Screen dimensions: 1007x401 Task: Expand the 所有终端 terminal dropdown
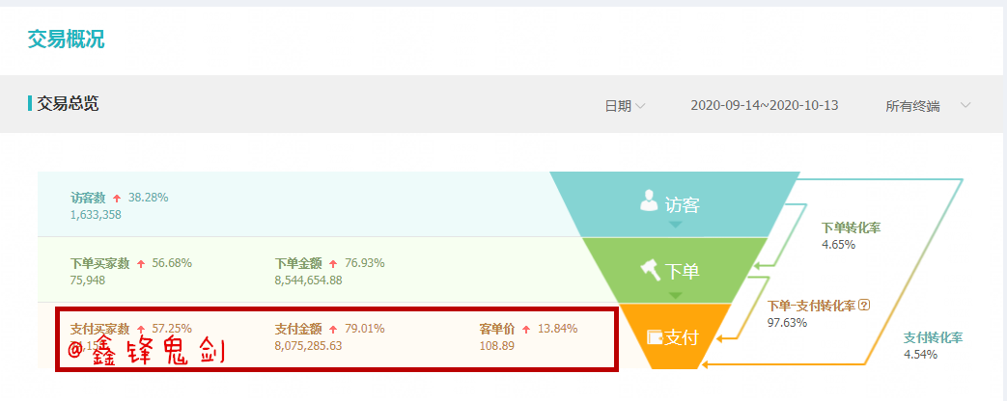(928, 106)
